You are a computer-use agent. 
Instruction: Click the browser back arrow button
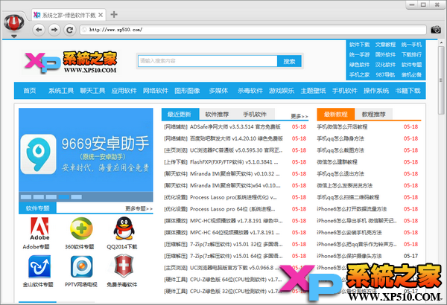tap(39, 30)
